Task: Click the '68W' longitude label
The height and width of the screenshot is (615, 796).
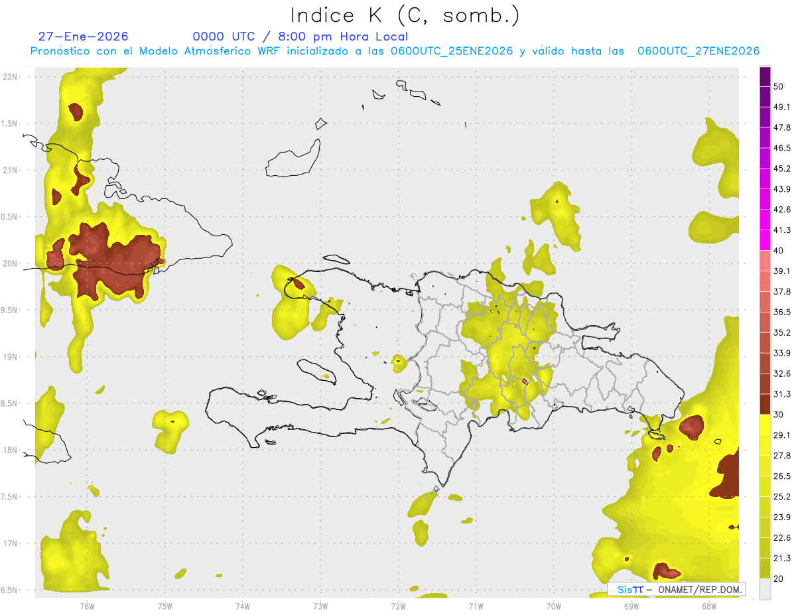Action: (709, 606)
